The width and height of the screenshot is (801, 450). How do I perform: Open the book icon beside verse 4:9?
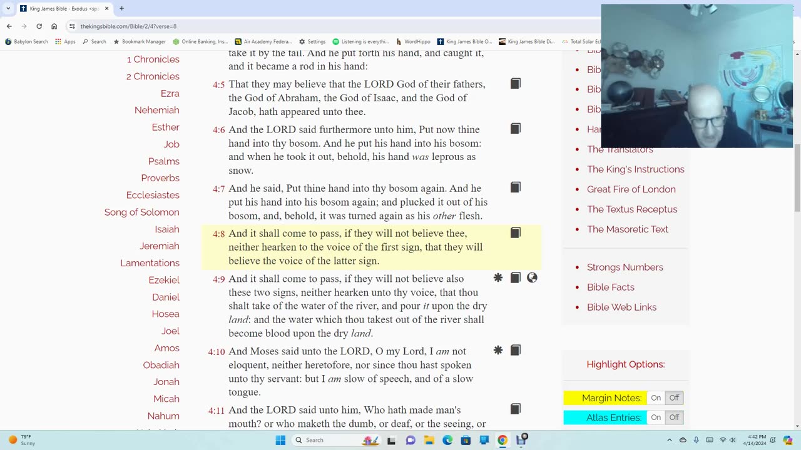(515, 278)
